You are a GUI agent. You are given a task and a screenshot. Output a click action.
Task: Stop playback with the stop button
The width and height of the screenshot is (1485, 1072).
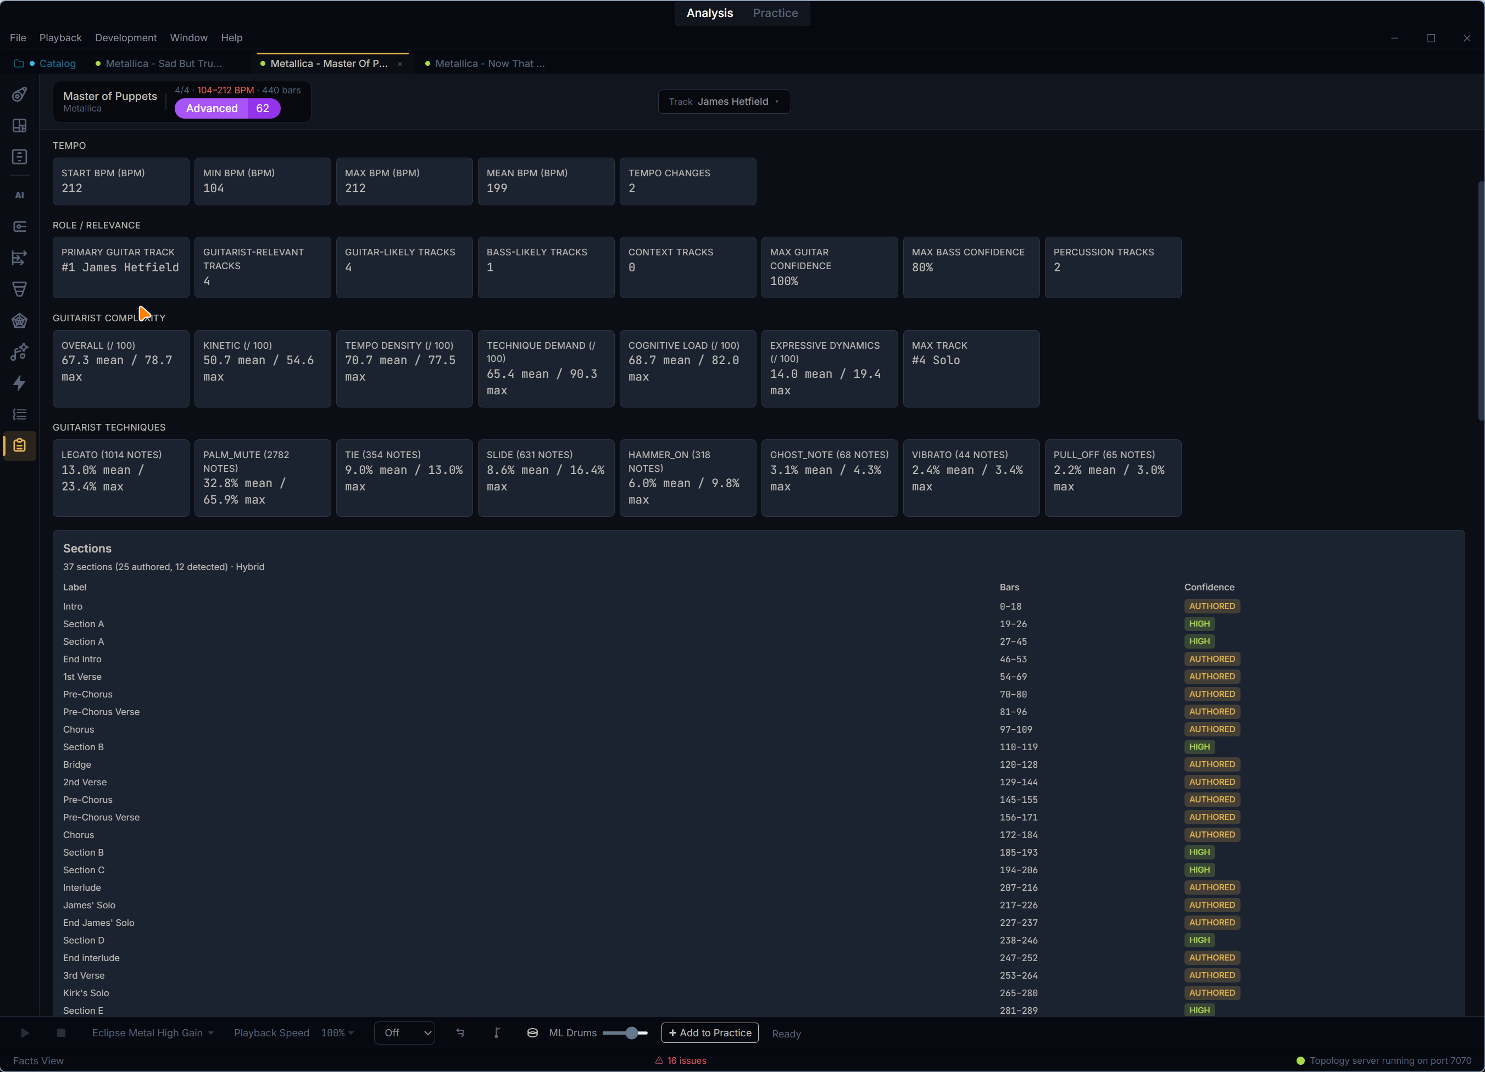pyautogui.click(x=61, y=1032)
